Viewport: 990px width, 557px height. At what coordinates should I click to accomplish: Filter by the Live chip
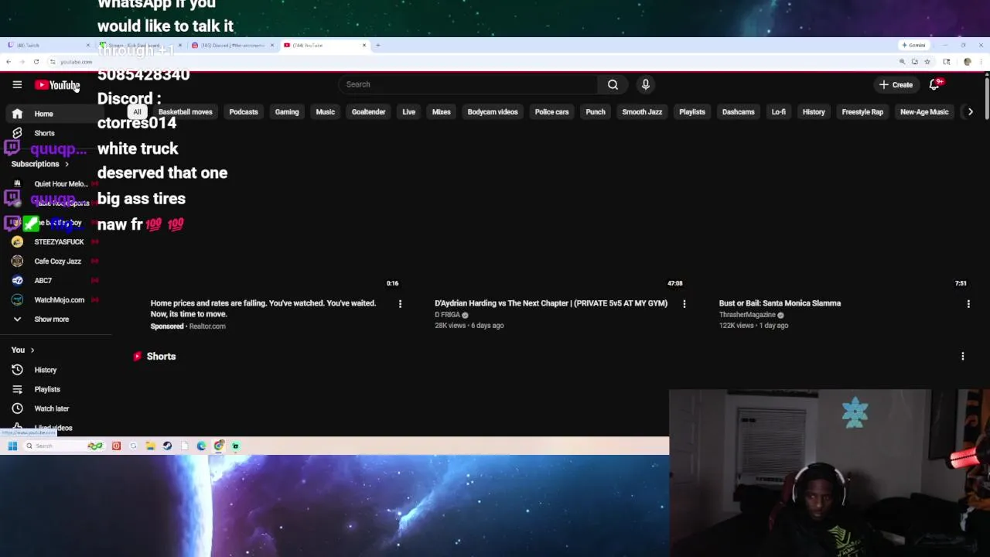pos(408,112)
